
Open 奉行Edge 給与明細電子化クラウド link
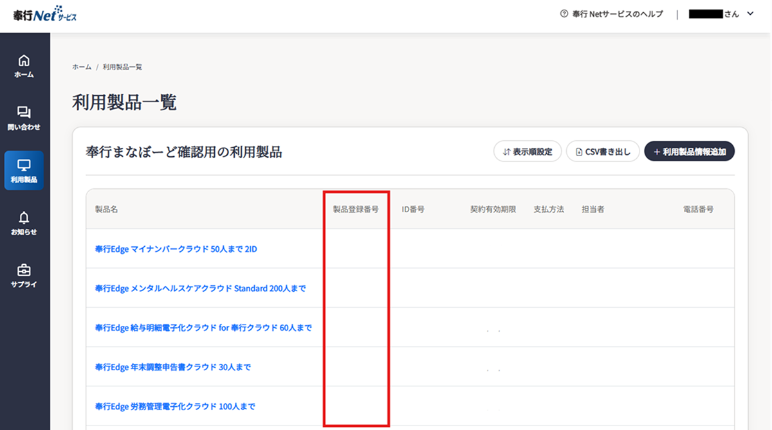[x=203, y=328]
